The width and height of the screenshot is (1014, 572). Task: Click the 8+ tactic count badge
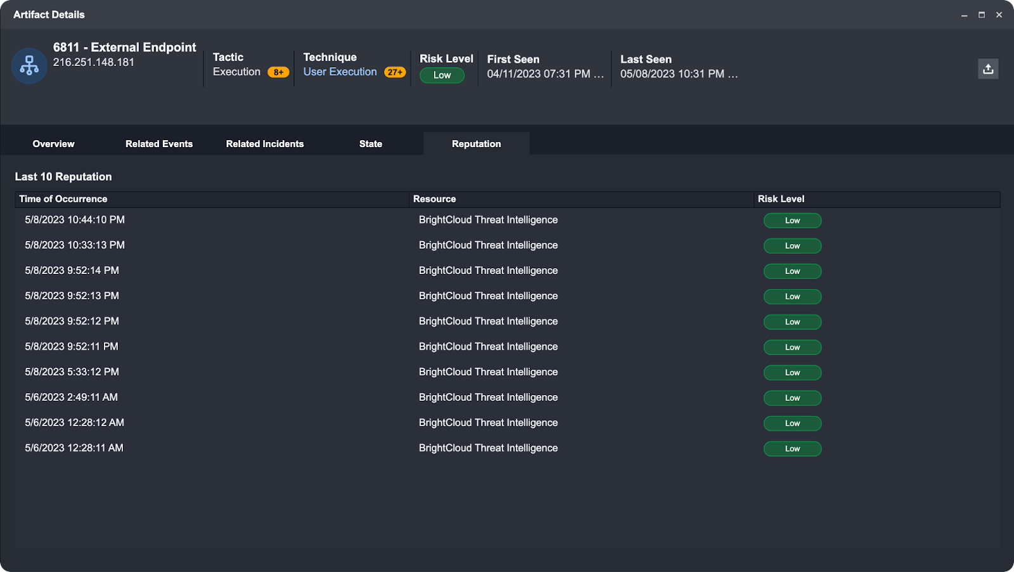tap(278, 72)
